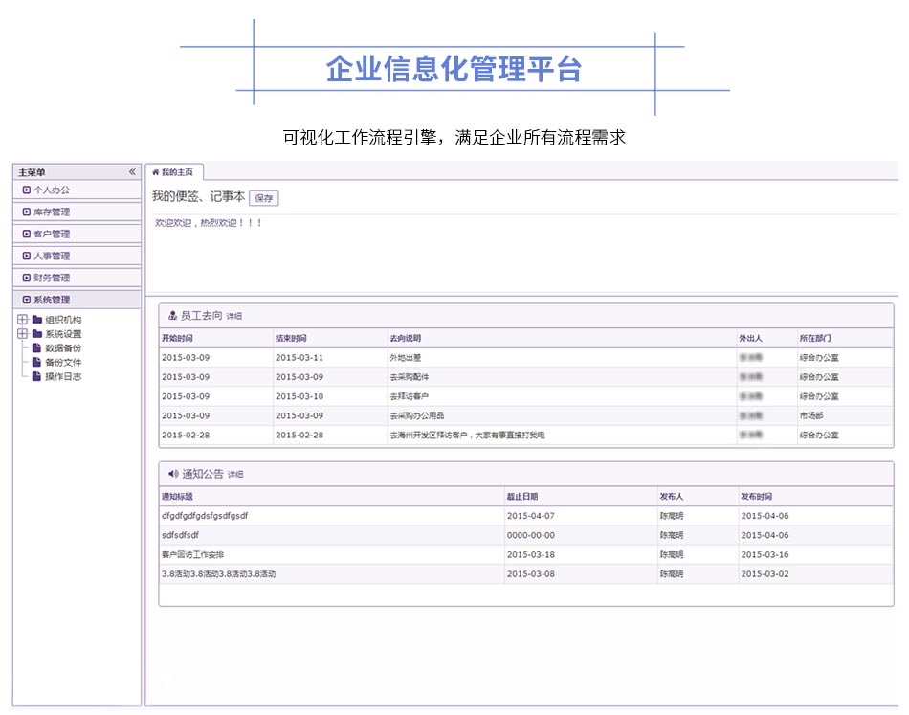Click the 组织机构 folder icon
Screen dimensions: 909x715
(x=37, y=319)
